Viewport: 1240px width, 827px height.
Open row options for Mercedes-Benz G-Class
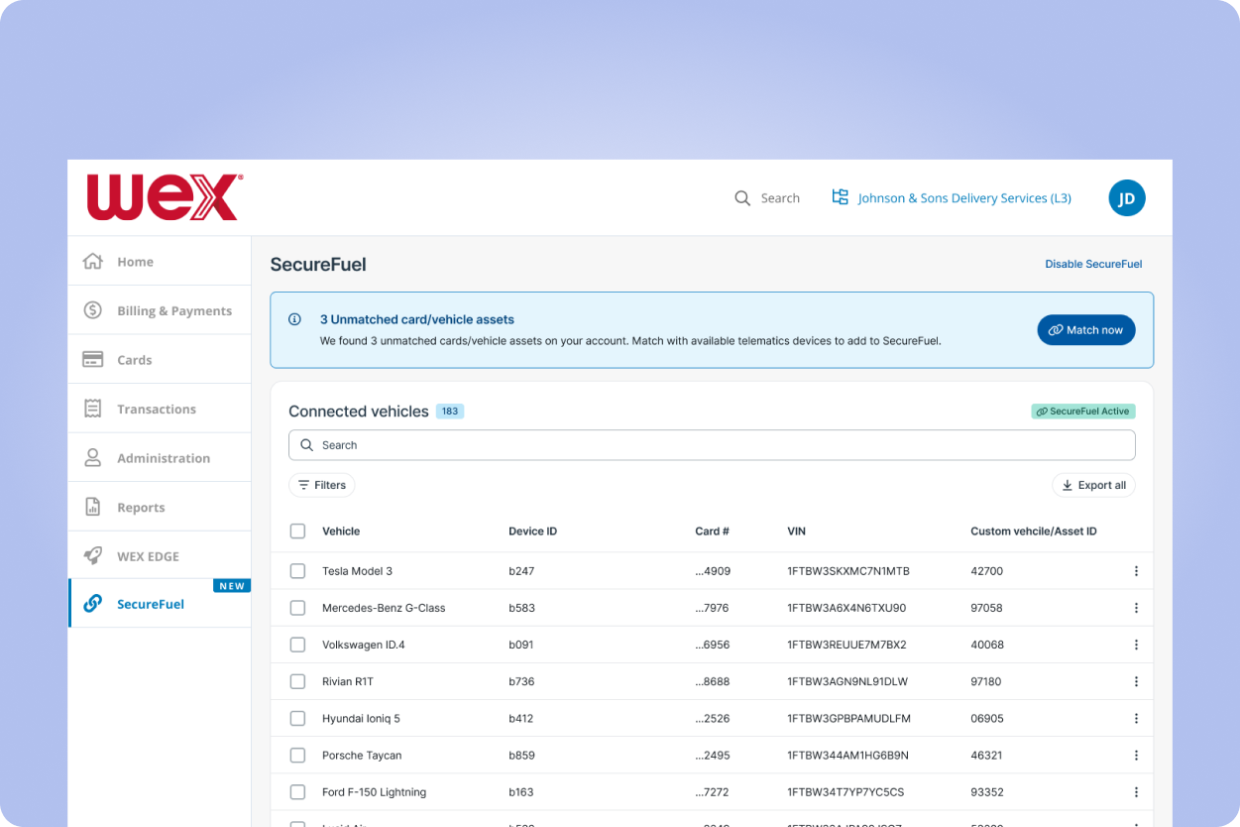[1136, 608]
